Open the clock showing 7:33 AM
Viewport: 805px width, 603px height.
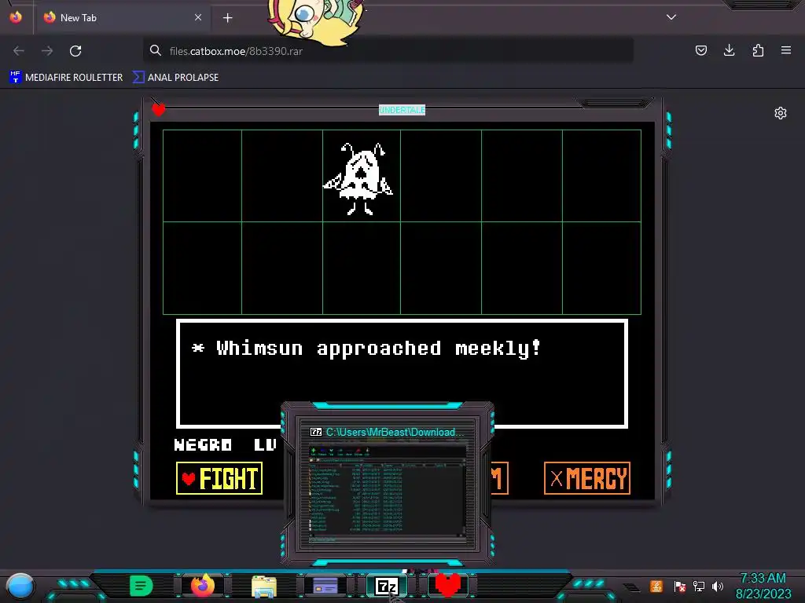coord(763,586)
